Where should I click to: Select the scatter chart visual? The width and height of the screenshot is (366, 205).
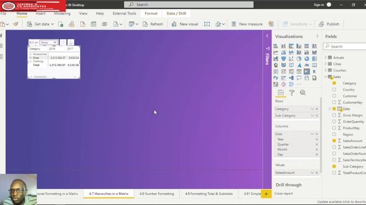click(x=291, y=59)
